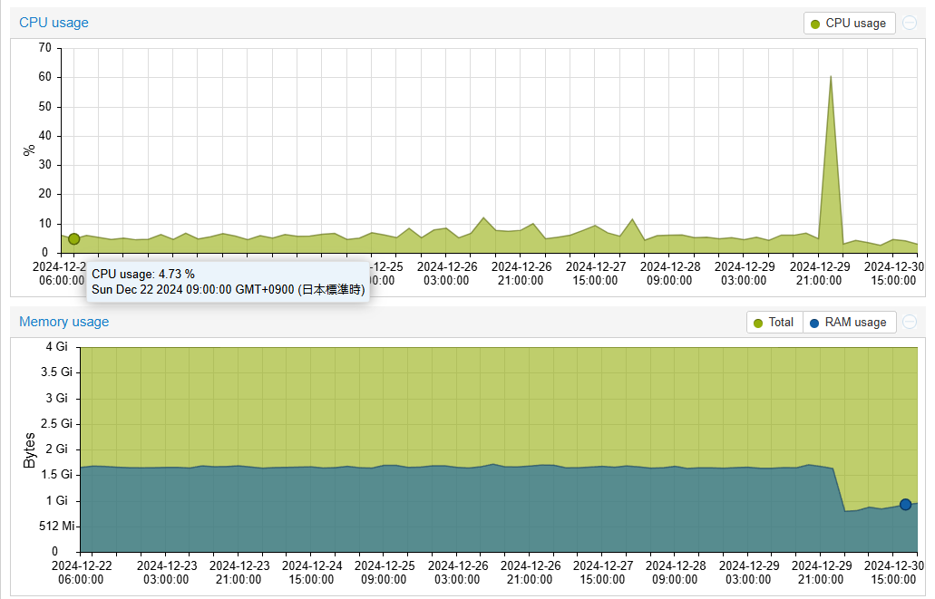Click the CPU chart undo-zoom minus icon
The height and width of the screenshot is (599, 935).
[910, 23]
